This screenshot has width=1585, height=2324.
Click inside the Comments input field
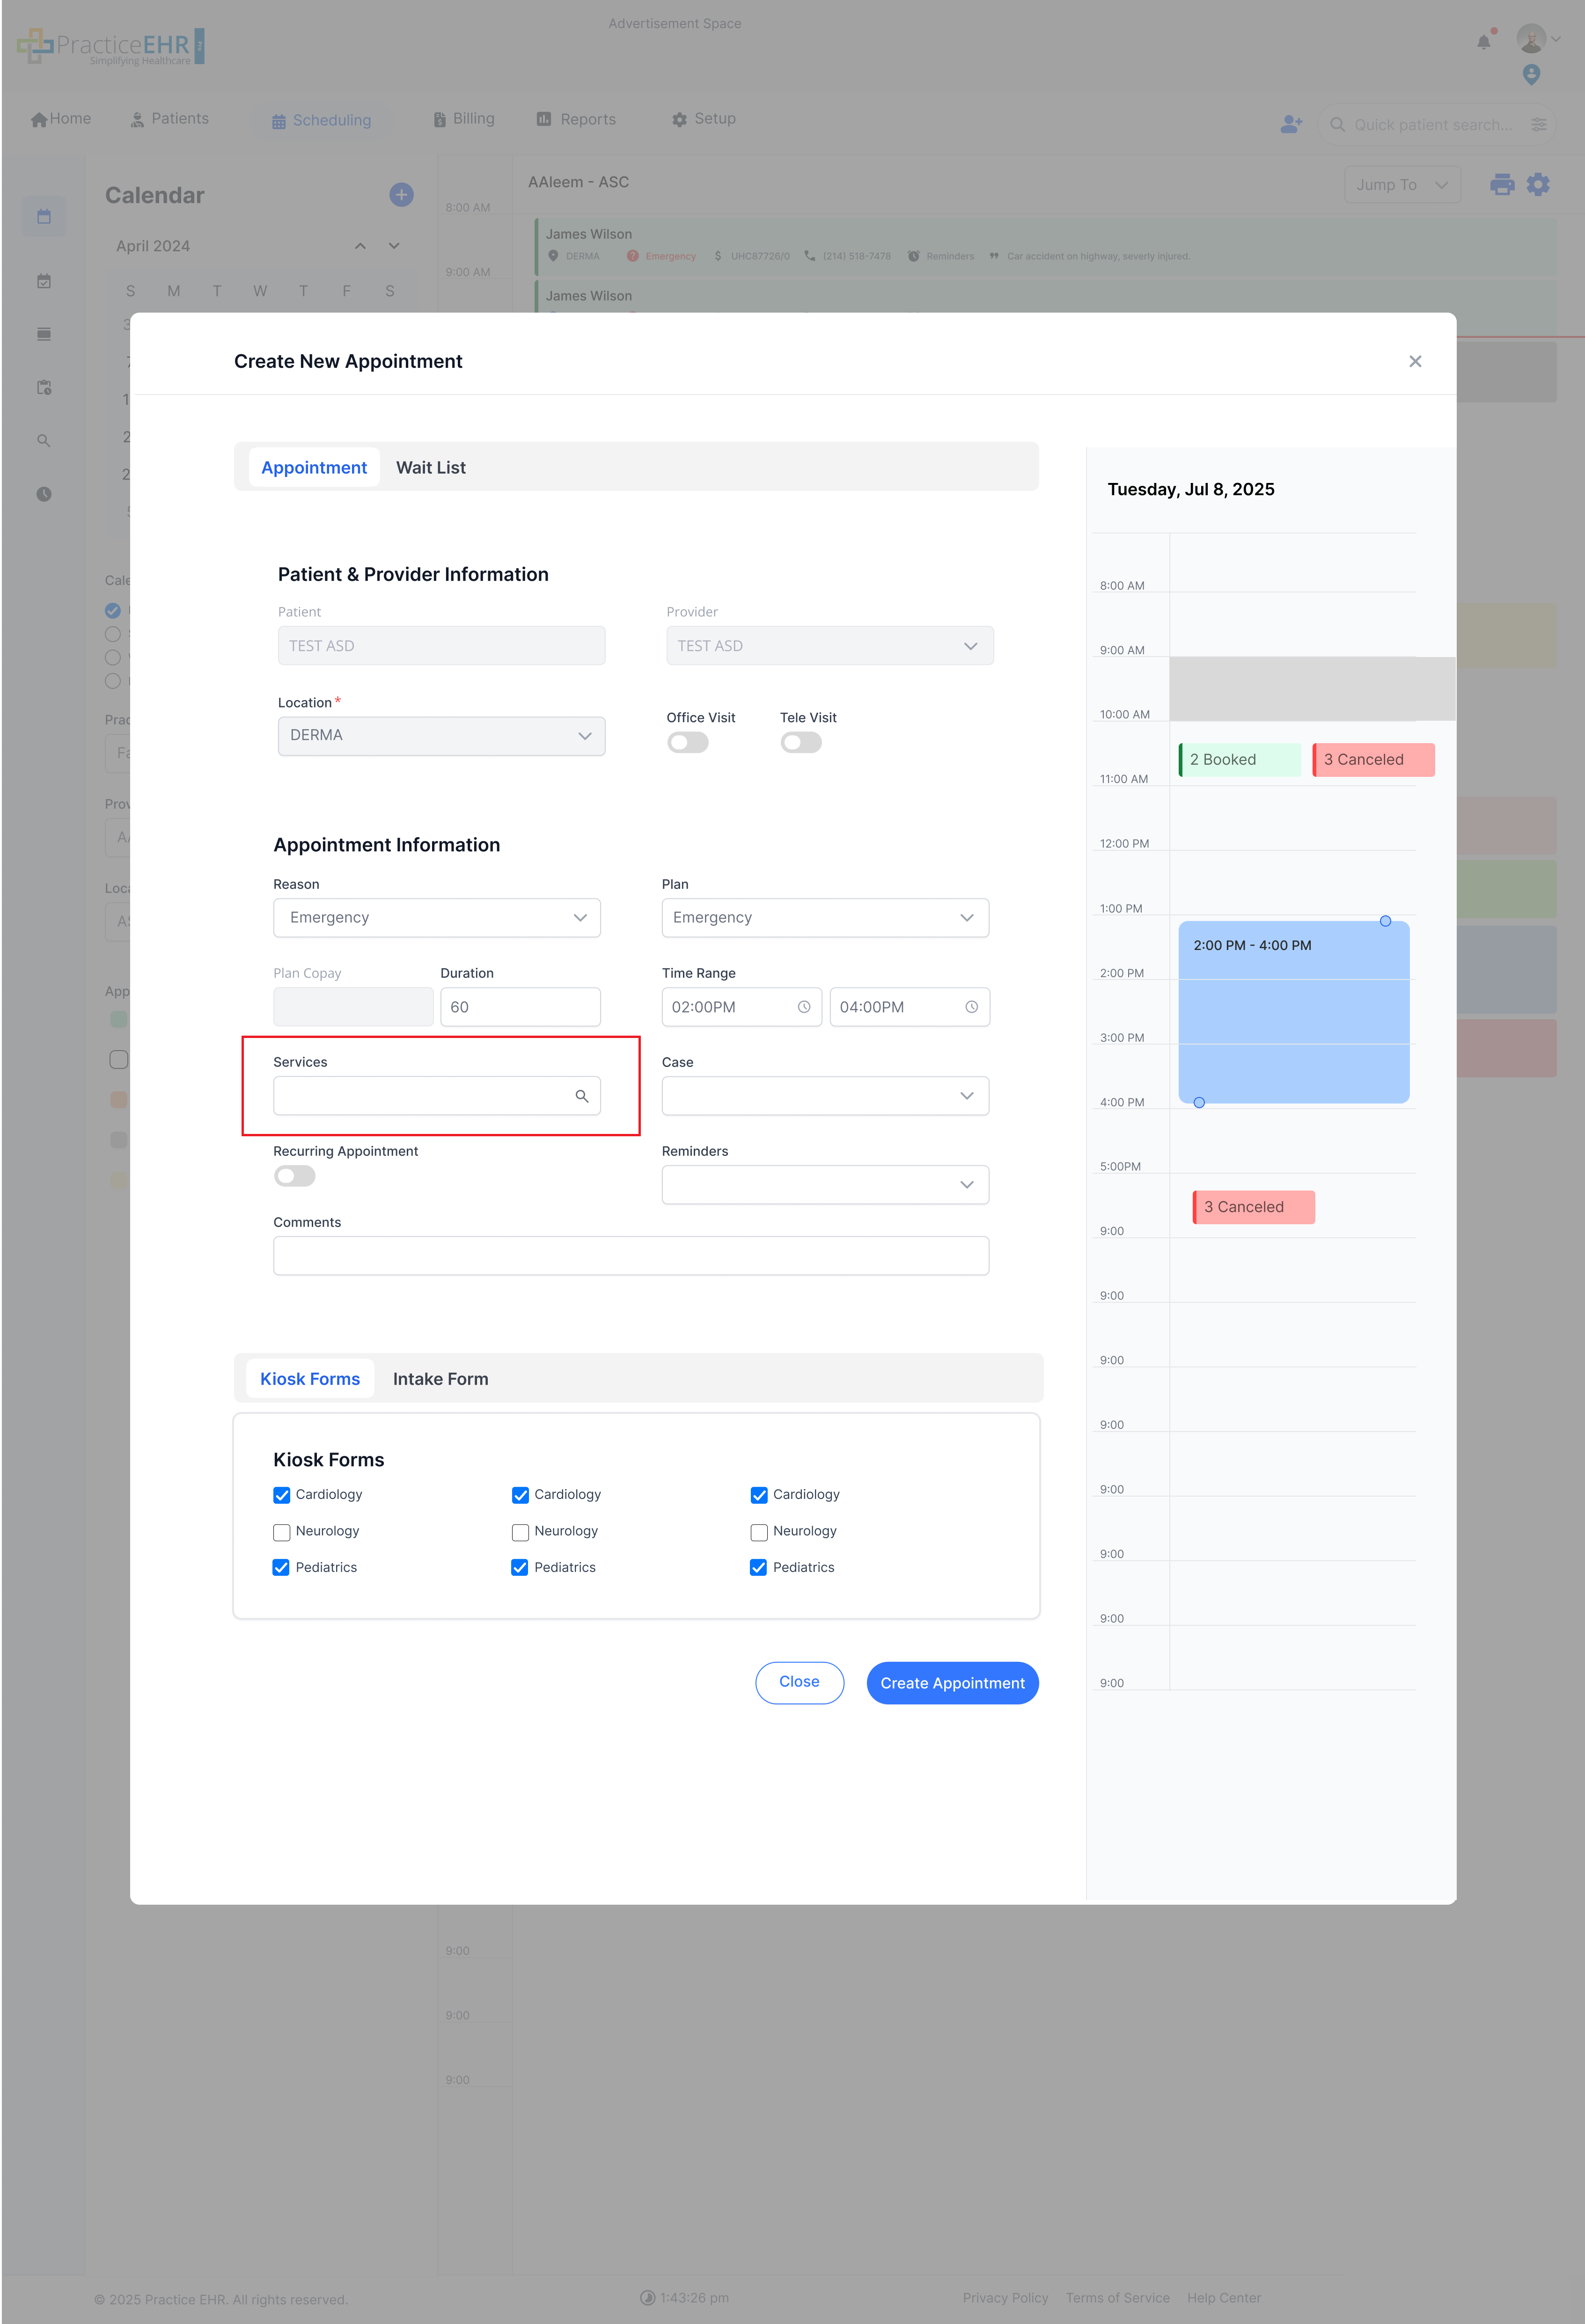tap(630, 1255)
